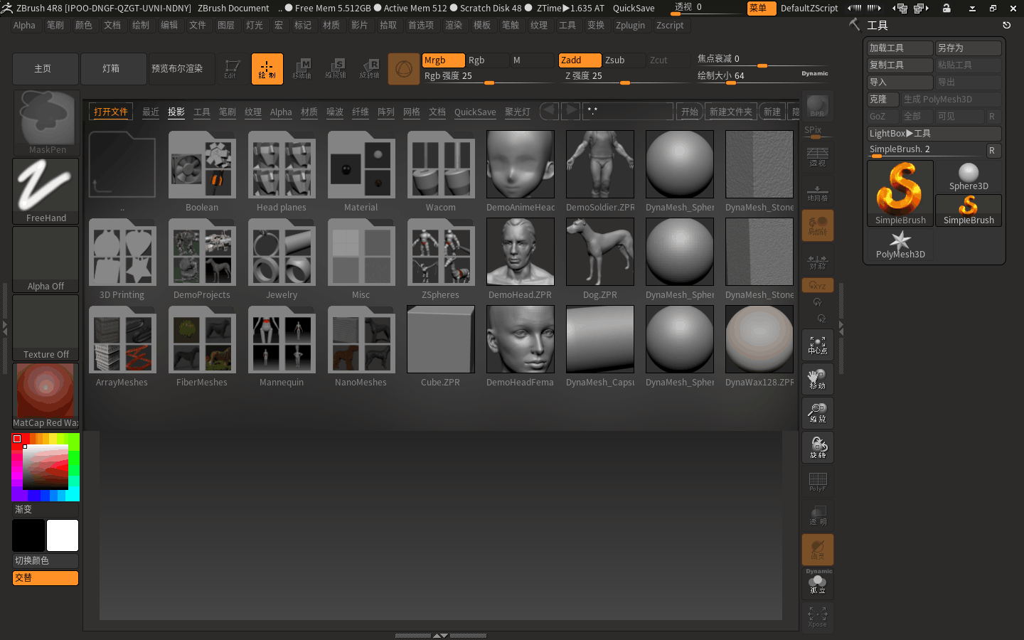Click the 加载工具 load tool button
Viewport: 1024px width, 640px height.
click(x=900, y=48)
